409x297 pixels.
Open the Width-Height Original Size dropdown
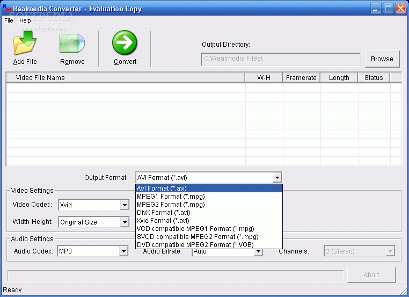(125, 222)
